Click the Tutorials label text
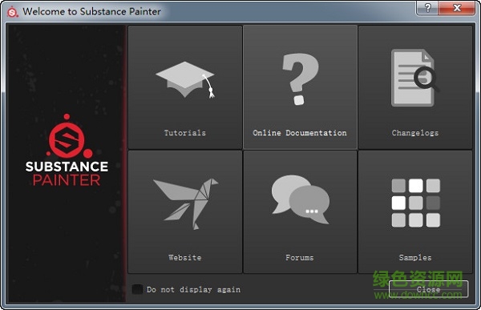Viewport: 481px width, 310px height. [x=185, y=133]
